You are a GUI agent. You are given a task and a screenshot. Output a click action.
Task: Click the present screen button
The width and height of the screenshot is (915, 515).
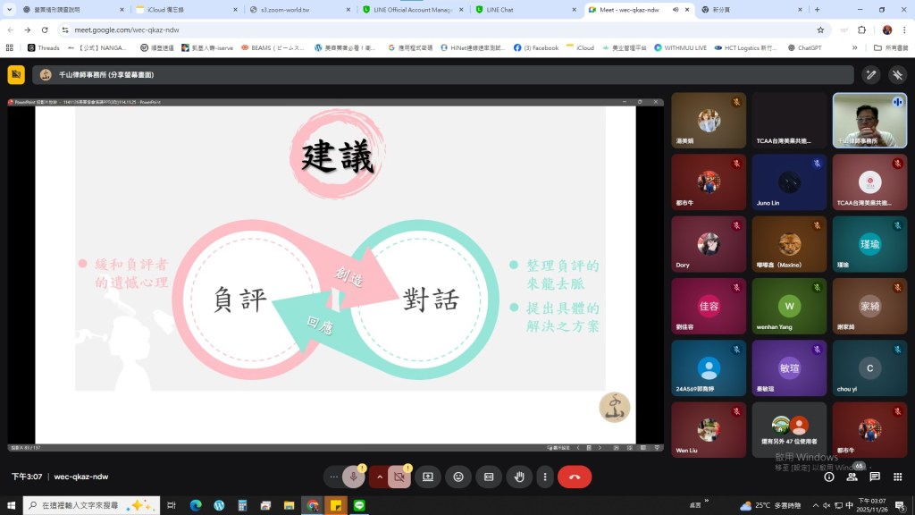click(428, 477)
